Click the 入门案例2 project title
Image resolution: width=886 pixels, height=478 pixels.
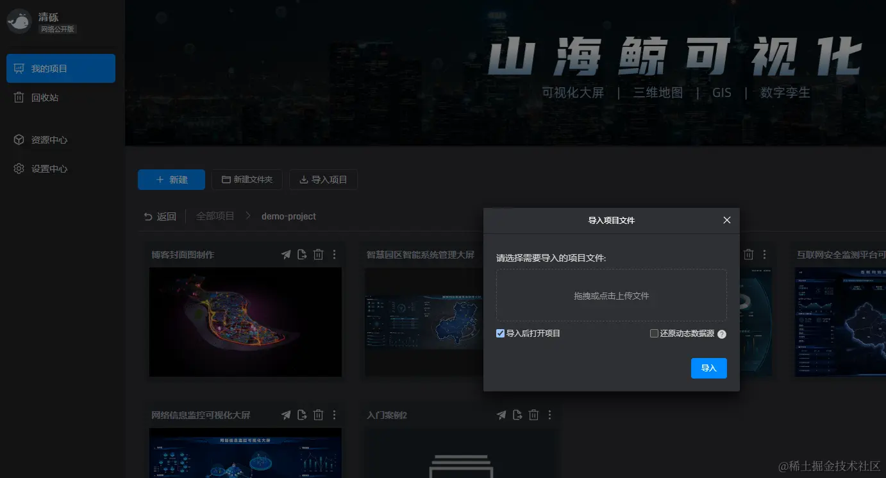tap(387, 415)
